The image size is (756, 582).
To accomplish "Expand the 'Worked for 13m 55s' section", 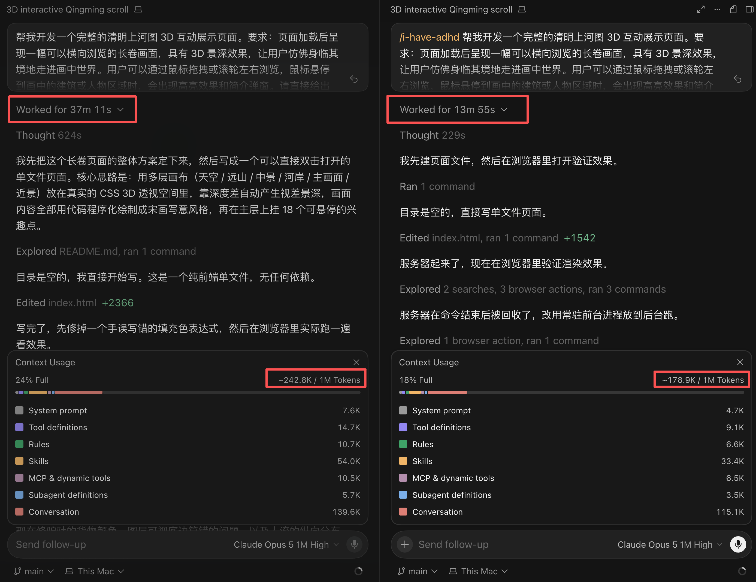I will click(454, 109).
